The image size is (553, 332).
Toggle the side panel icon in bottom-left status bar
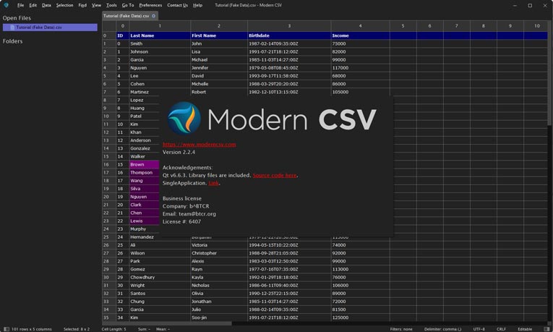(6, 329)
